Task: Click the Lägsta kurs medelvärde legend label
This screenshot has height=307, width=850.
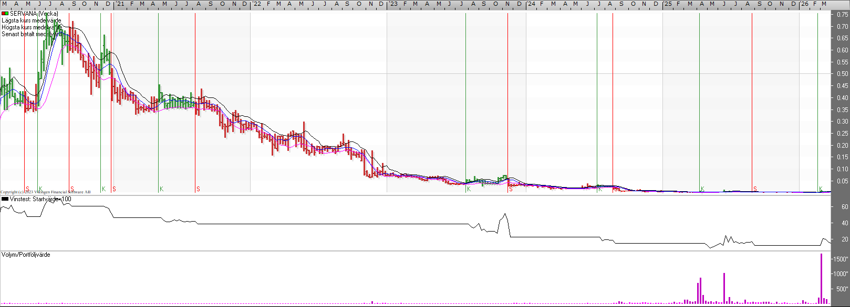Action: pos(31,20)
